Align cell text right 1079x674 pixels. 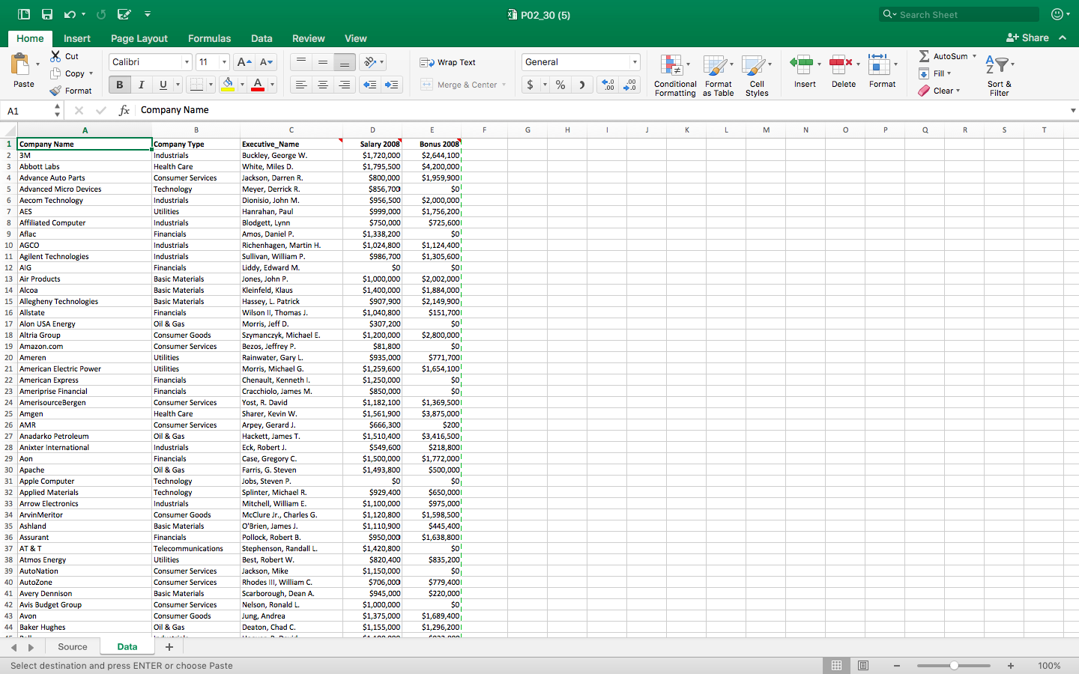coord(345,85)
